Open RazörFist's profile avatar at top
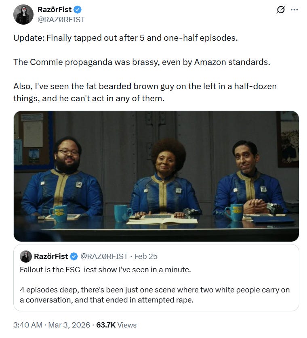This screenshot has height=338, width=307. pos(23,15)
